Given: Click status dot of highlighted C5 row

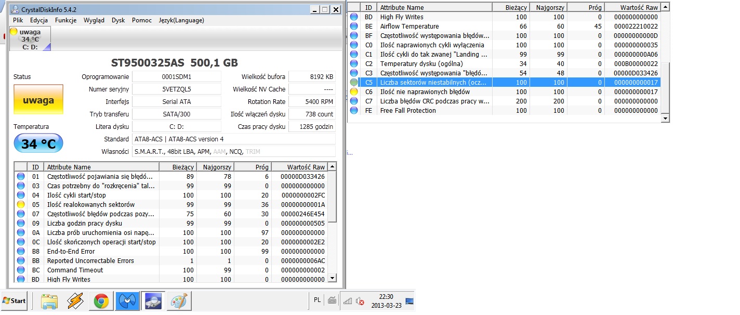Looking at the screenshot, I should pyautogui.click(x=354, y=82).
